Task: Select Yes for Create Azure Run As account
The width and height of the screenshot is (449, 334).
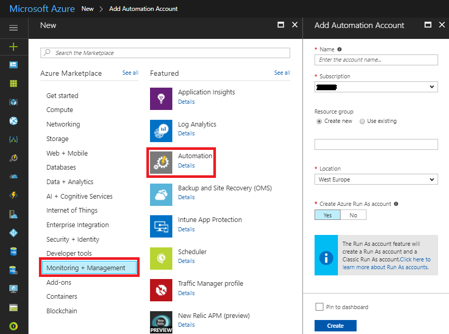Action: point(327,214)
